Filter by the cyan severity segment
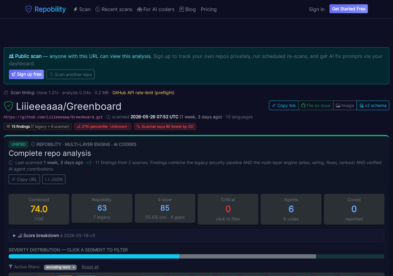393x276 pixels. coord(94,256)
